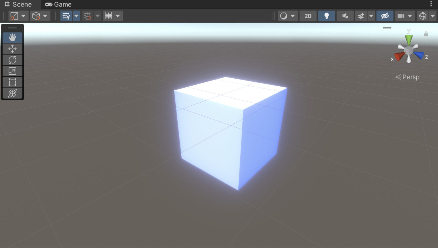Open the scene view options menu (three dots)
The image size is (438, 248).
431,4
